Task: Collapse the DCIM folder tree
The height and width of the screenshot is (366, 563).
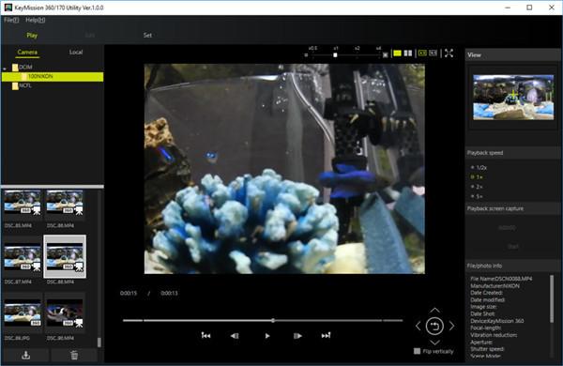Action: tap(5, 68)
